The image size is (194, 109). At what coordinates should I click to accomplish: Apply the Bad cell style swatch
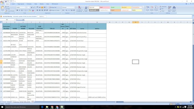pos(105,7)
